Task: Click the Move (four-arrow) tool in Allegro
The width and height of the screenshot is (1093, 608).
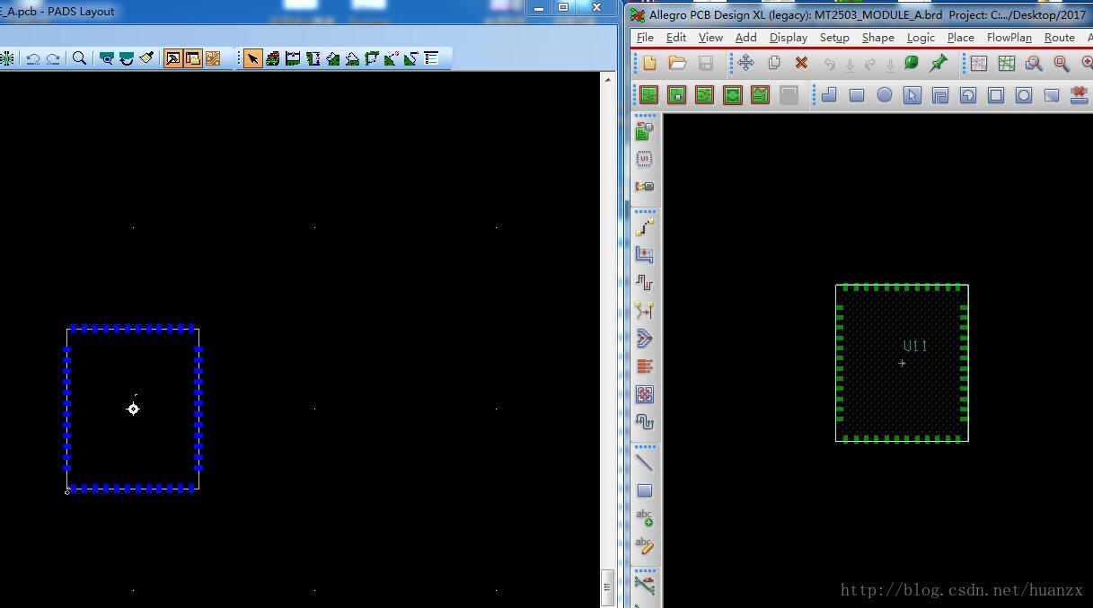Action: [745, 63]
